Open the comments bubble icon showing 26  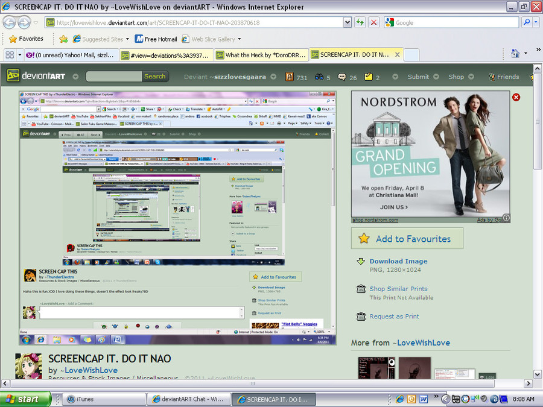tap(342, 77)
